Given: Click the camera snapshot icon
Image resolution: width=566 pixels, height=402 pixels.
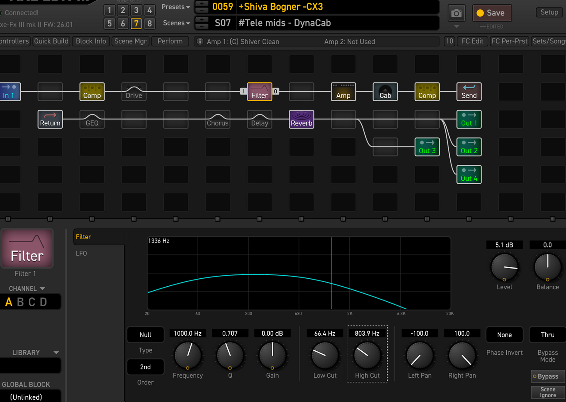Looking at the screenshot, I should click(457, 13).
